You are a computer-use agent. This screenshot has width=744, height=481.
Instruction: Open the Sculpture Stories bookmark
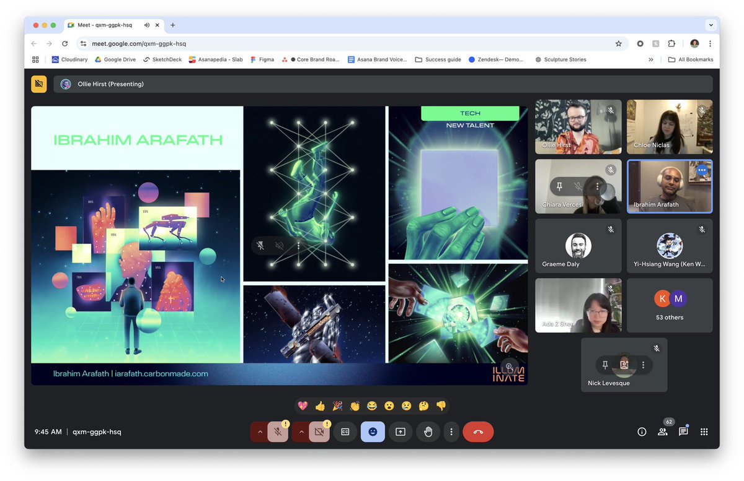560,59
